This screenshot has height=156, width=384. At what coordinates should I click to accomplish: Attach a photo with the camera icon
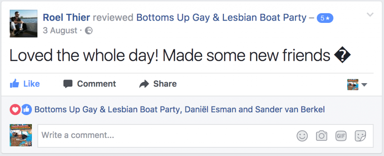pyautogui.click(x=321, y=136)
